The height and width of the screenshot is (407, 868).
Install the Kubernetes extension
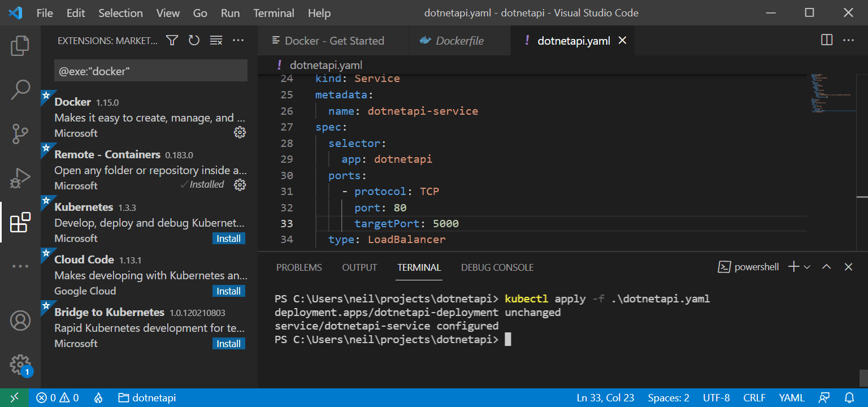point(229,239)
